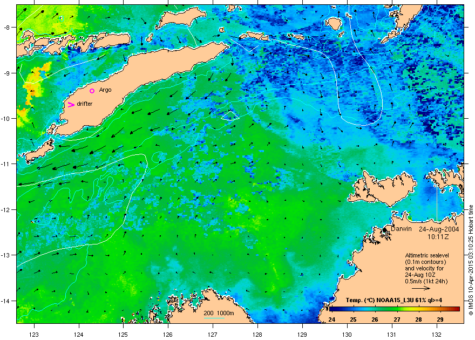Image resolution: width=475 pixels, height=340 pixels.
Task: Click the 0.5m/s velocity scale arrow
Action: pyautogui.click(x=421, y=288)
